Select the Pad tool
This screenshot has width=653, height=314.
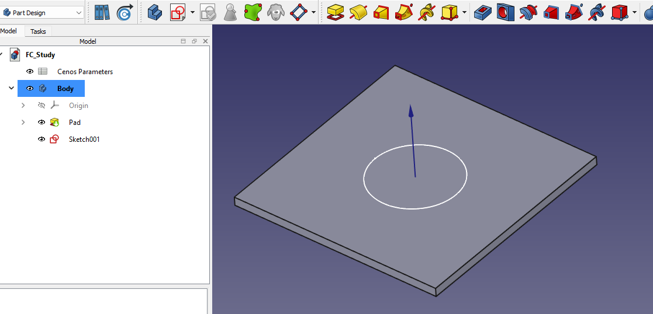(335, 13)
